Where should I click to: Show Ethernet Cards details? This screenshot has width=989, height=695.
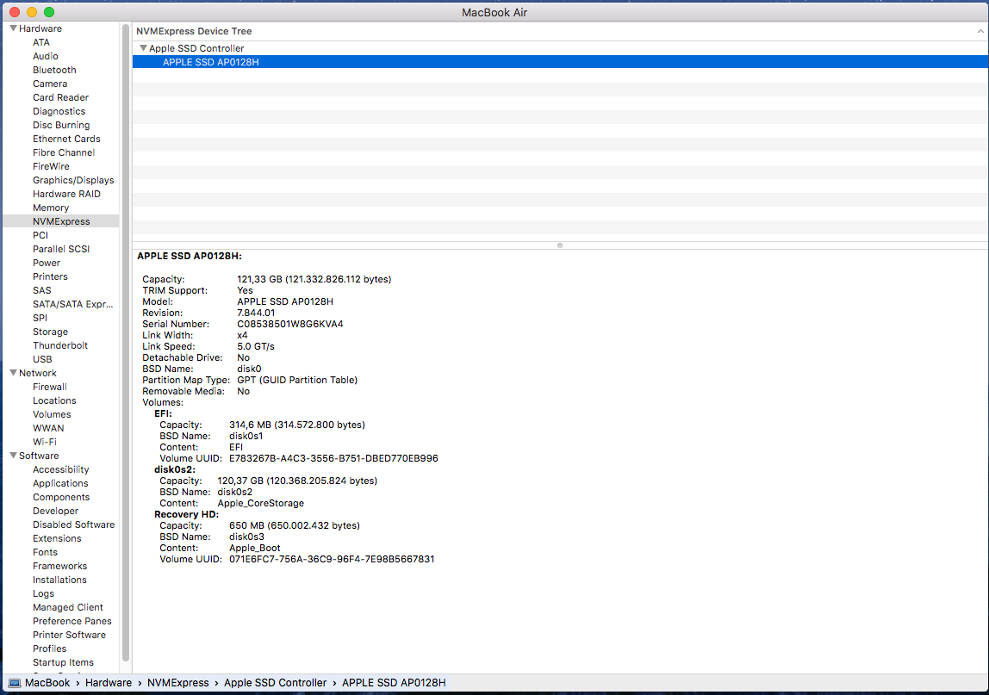point(66,139)
